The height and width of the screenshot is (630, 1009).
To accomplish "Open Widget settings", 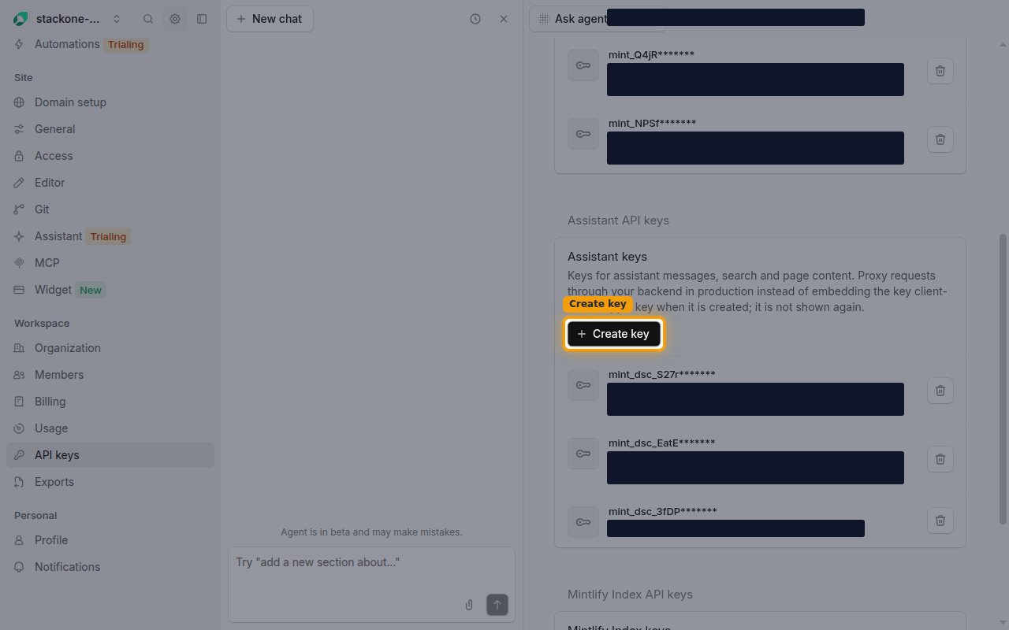I will click(x=110, y=290).
